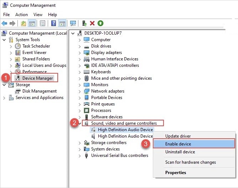This screenshot has height=188, width=238.
Task: Expand the Services and Applications node
Action: (4, 98)
